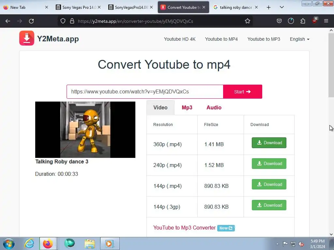This screenshot has width=334, height=250.
Task: Show hidden tray icons arrow
Action: point(277,244)
